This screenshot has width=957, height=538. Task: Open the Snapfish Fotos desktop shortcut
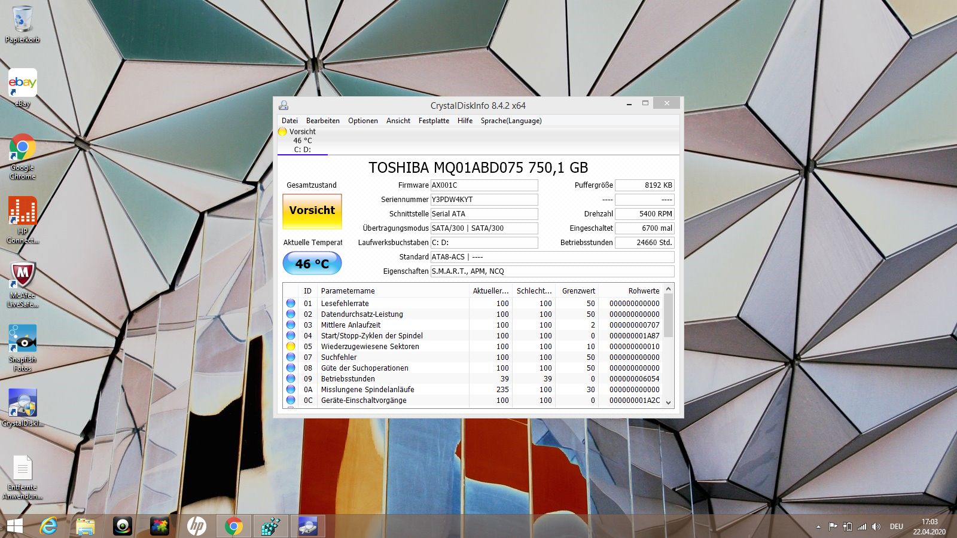(x=22, y=349)
